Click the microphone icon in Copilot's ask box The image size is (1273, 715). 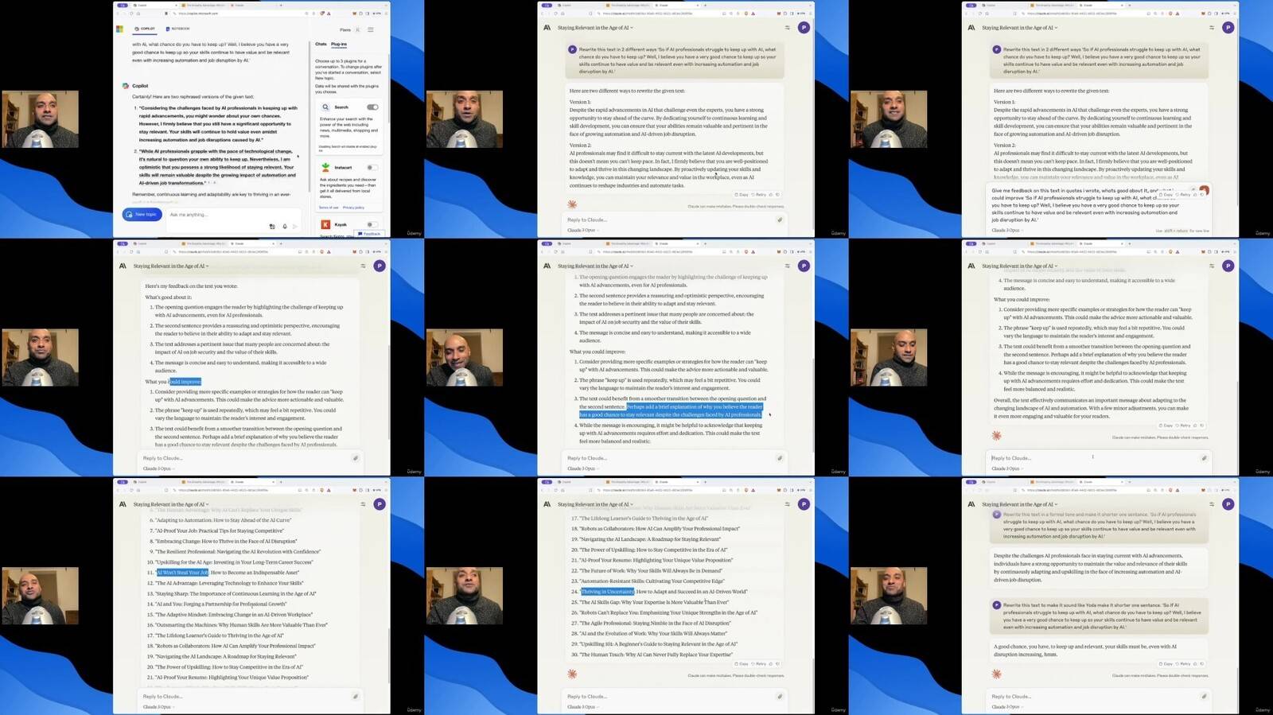point(285,227)
